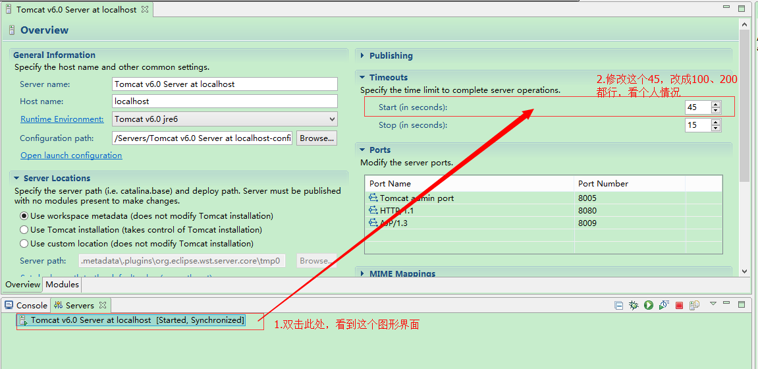Click the Tomcat admin port row icon
The image size is (758, 369).
373,198
